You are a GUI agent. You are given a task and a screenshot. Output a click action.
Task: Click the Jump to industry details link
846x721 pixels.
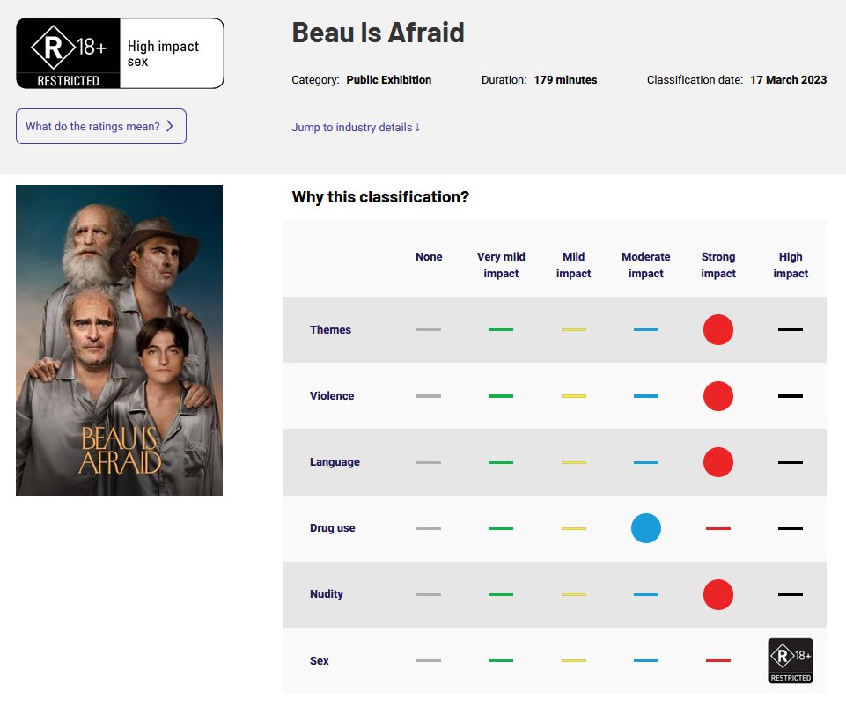coord(354,127)
